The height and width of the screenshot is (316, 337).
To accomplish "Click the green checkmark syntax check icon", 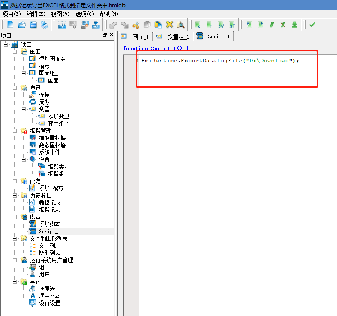I will pos(312,24).
